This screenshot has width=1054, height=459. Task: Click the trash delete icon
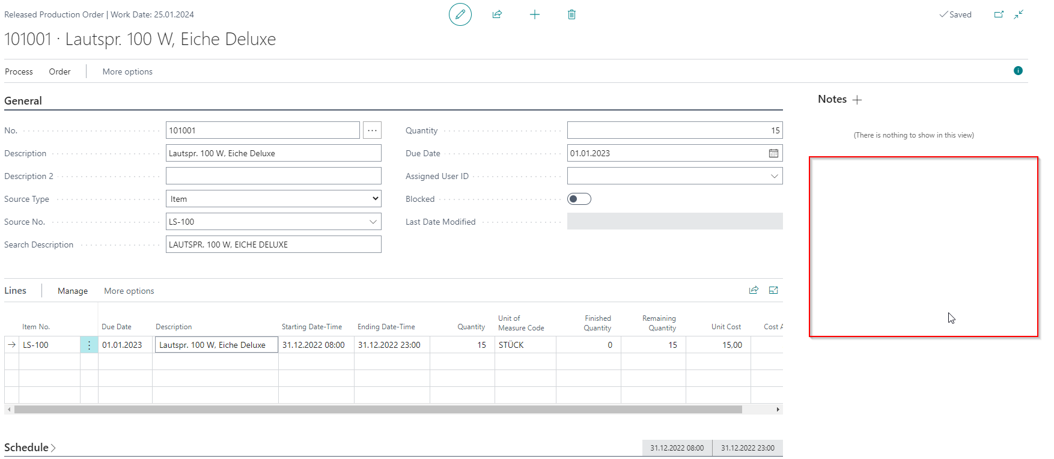571,14
